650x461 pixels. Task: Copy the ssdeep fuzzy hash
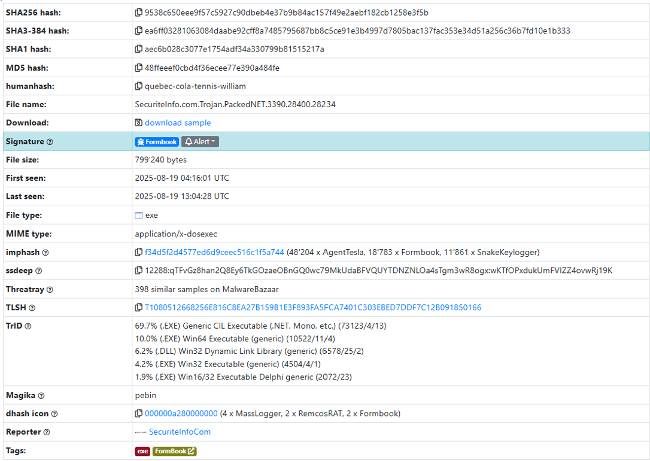[x=139, y=271]
